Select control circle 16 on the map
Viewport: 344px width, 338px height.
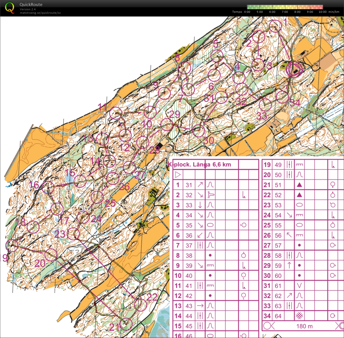coord(48,187)
